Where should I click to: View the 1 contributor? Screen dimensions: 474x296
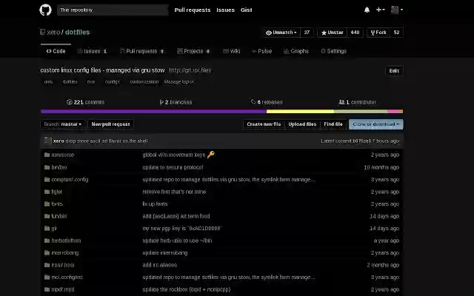(357, 102)
